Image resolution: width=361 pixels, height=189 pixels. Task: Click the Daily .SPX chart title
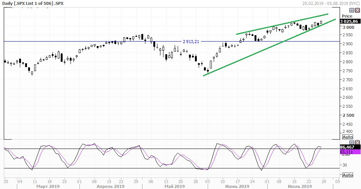(33, 3)
